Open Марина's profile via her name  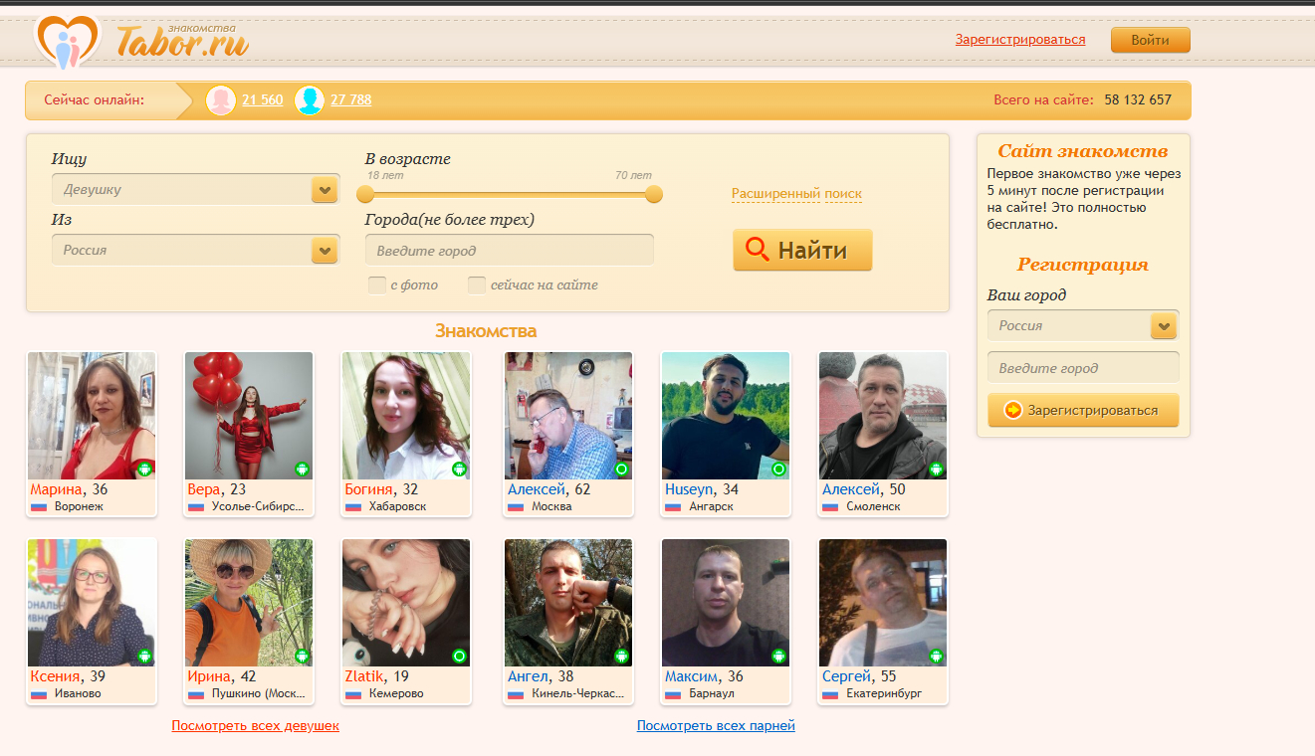57,489
